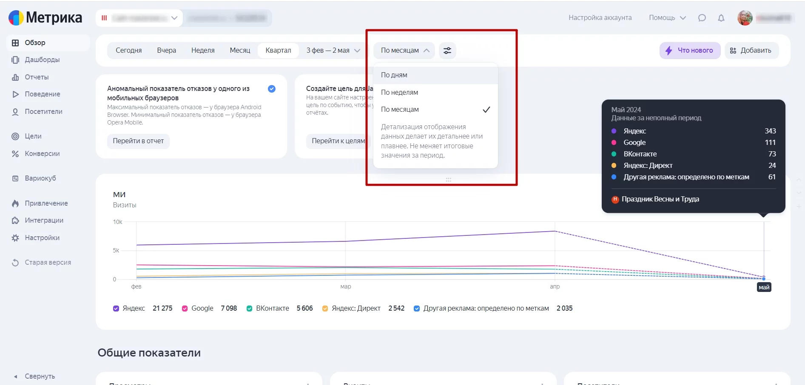The image size is (805, 385).
Task: Click the май marker on chart axis
Action: 764,287
